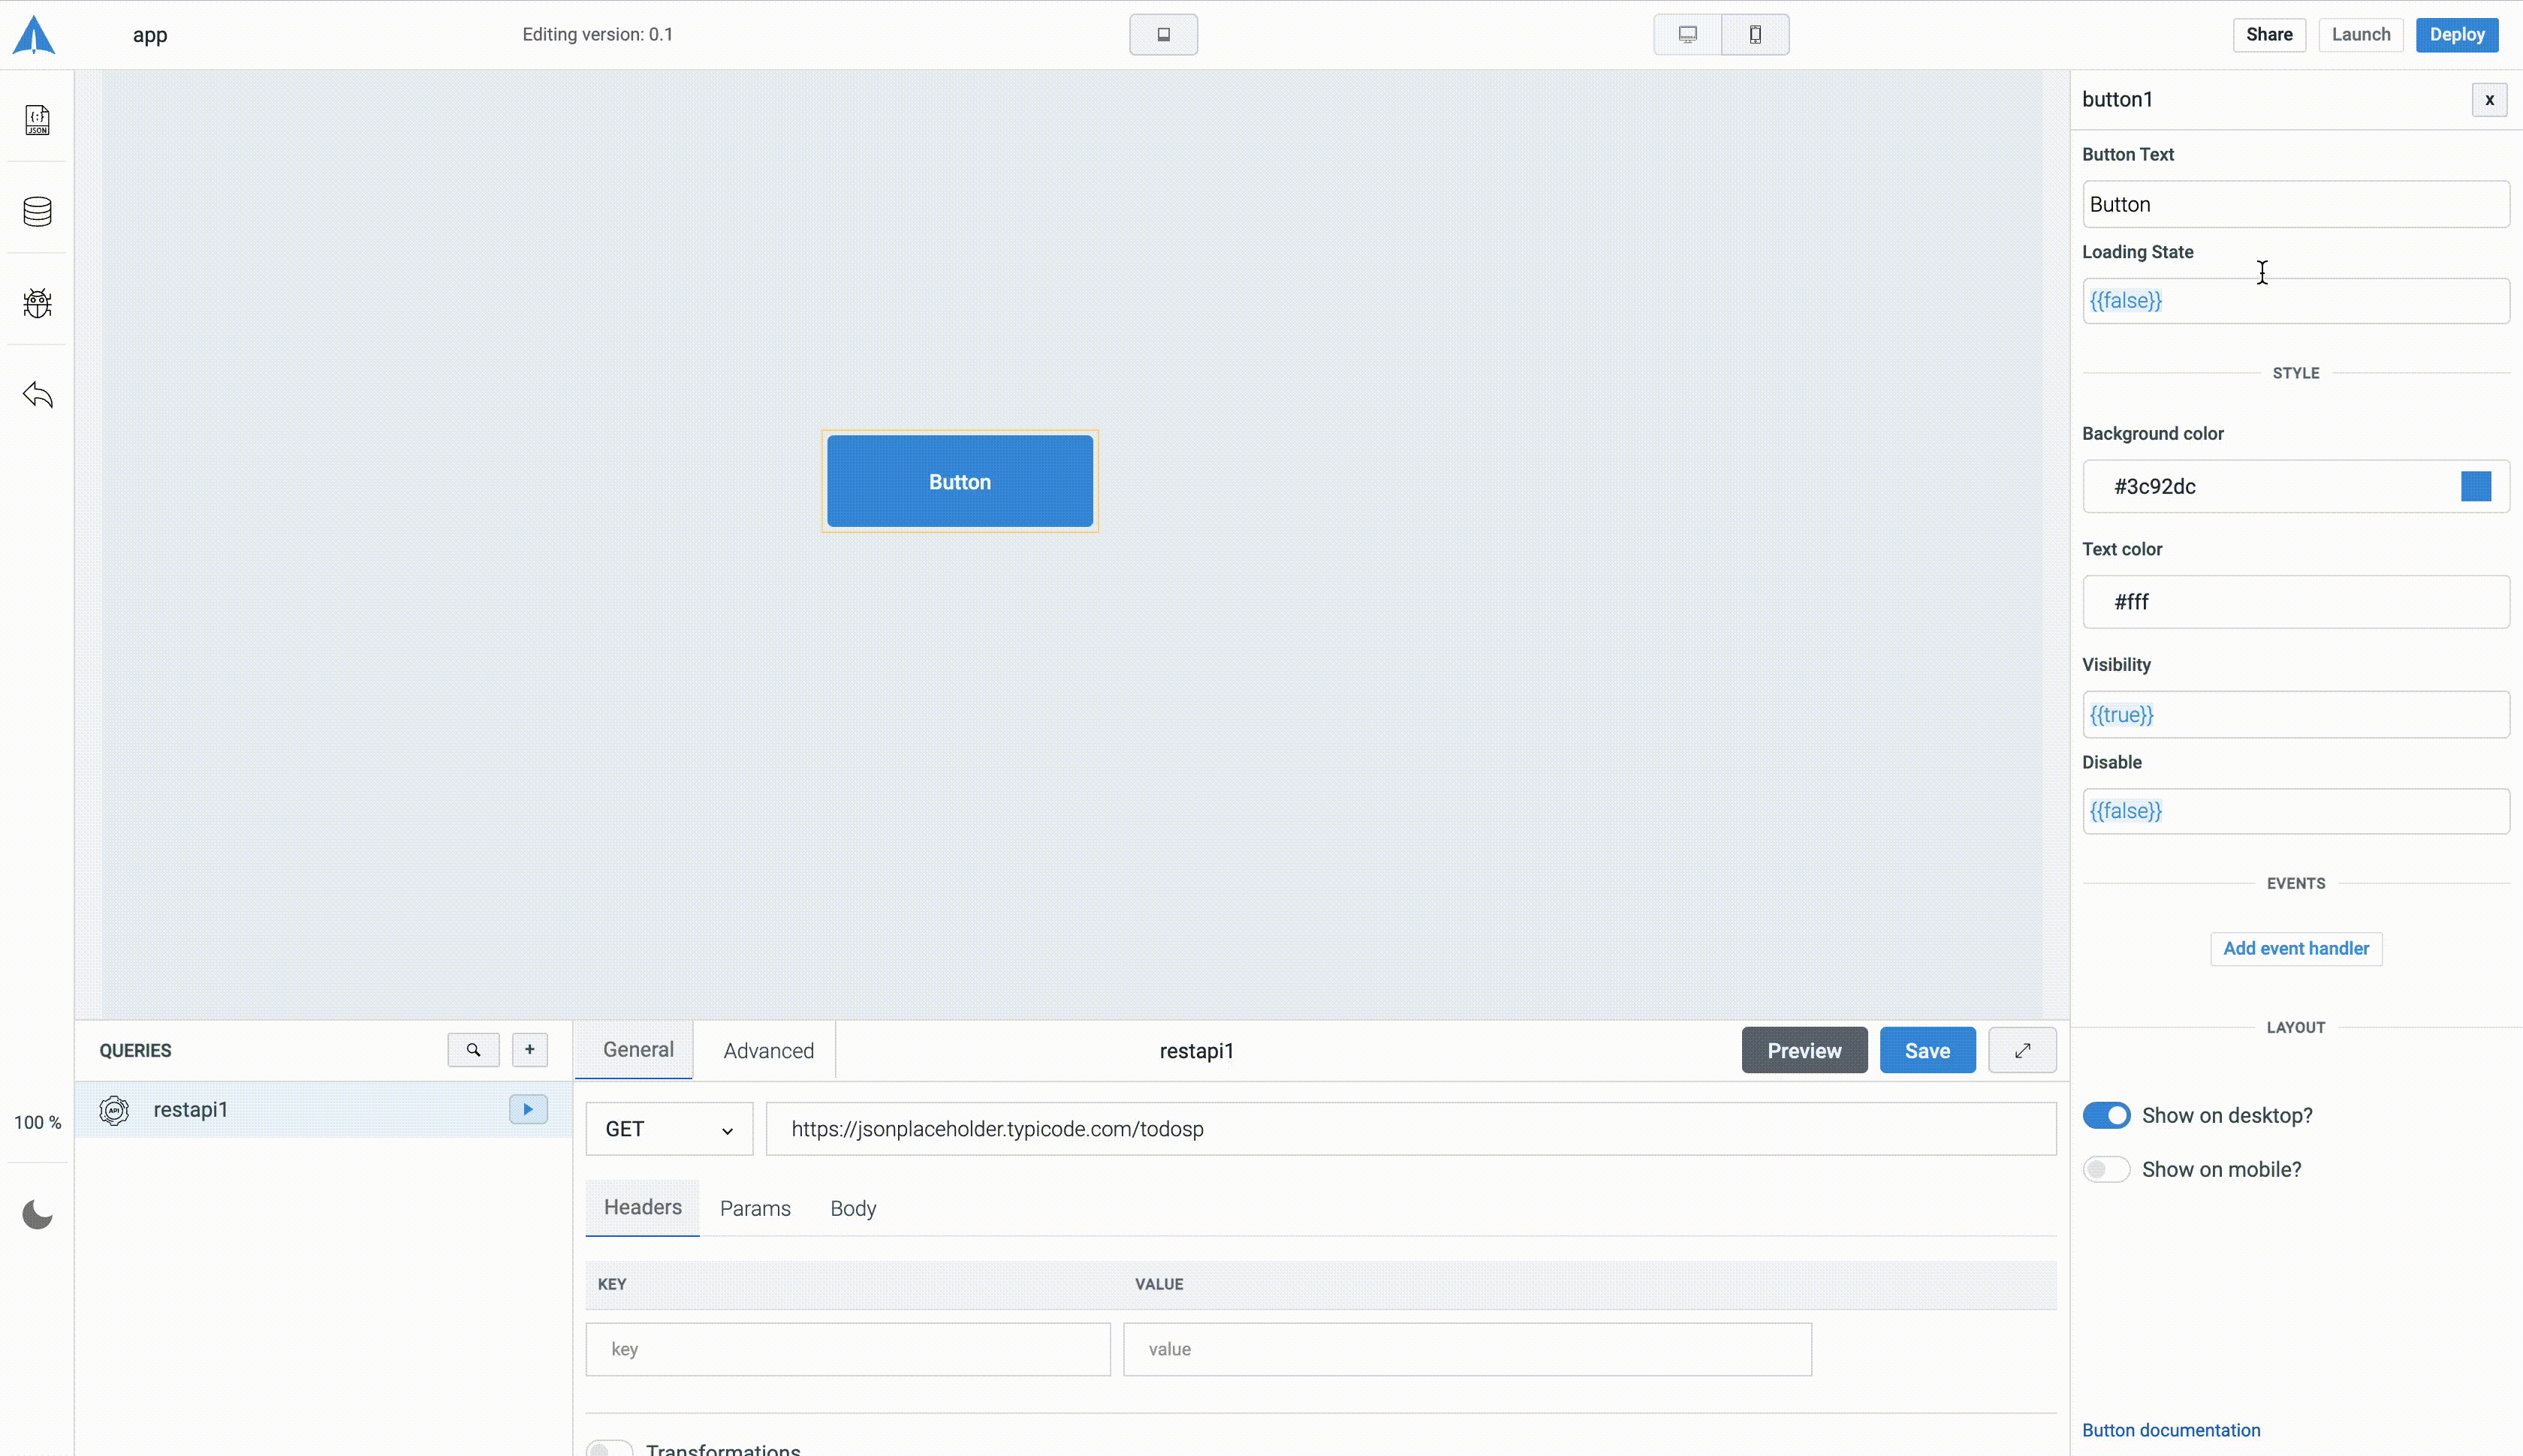Open the debugger bug icon
Viewport: 2523px width, 1456px height.
tap(37, 303)
